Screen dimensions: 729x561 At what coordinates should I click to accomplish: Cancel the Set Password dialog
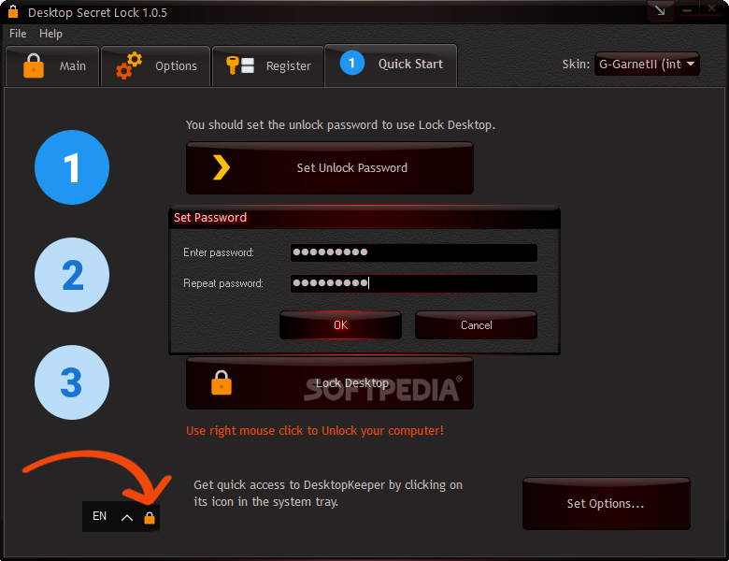pos(476,325)
